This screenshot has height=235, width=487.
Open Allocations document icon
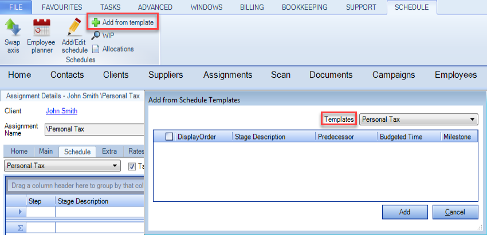(96, 49)
